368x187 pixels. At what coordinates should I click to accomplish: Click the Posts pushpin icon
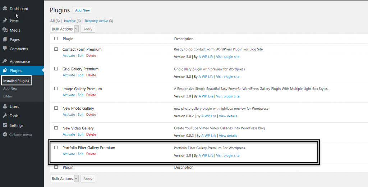pos(5,21)
